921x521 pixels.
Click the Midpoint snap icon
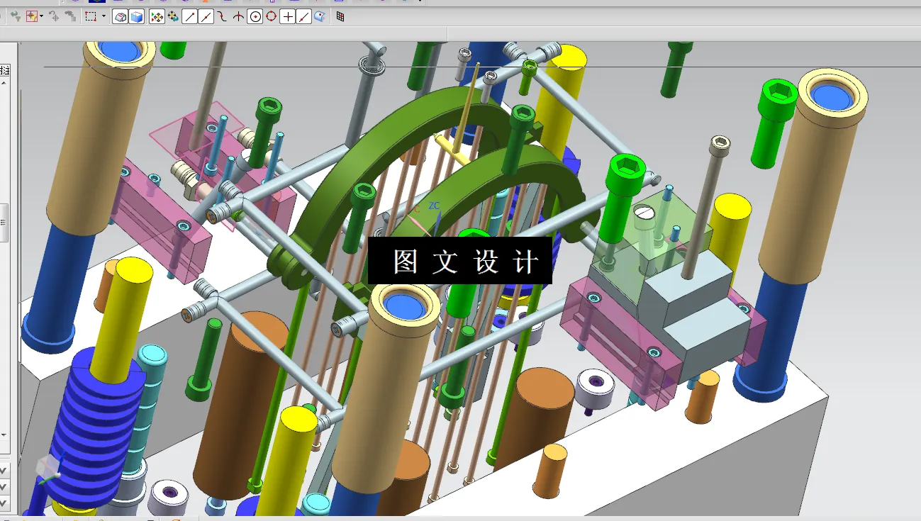coord(205,16)
